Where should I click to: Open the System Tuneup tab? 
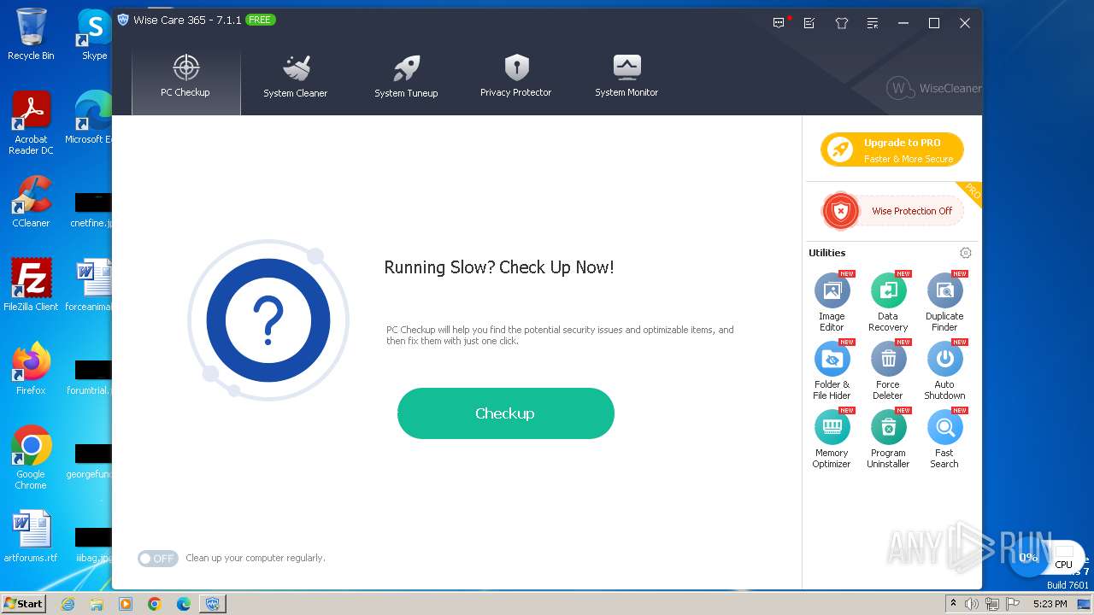(406, 77)
